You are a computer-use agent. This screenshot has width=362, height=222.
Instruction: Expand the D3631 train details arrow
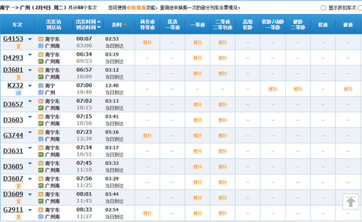click(x=30, y=148)
